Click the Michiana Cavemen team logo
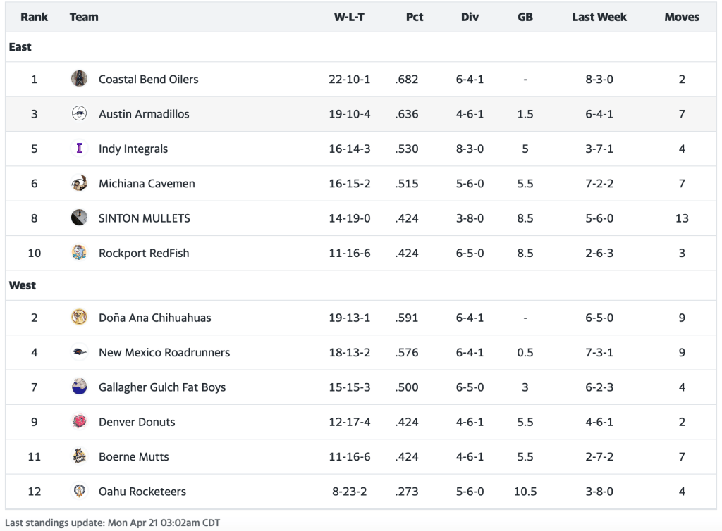Viewport: 722px width, 531px height. [79, 184]
